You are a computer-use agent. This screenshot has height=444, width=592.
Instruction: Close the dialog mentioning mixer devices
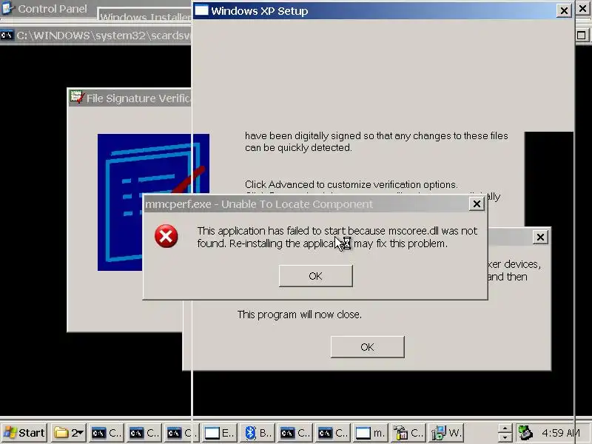[540, 237]
